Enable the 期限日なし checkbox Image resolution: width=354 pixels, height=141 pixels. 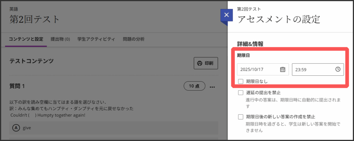click(x=241, y=82)
